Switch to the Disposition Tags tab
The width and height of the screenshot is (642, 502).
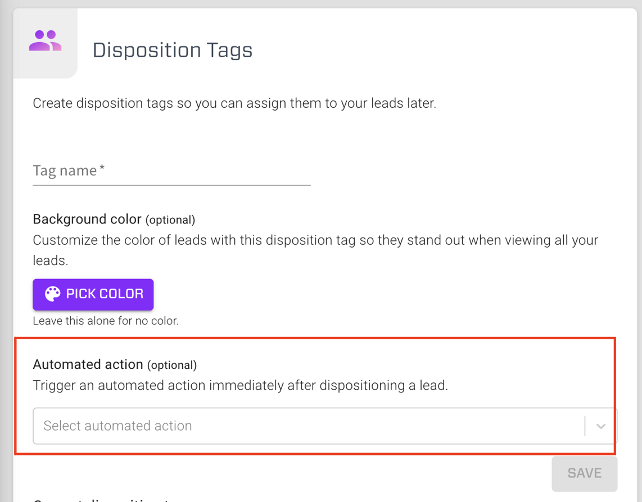click(44, 42)
